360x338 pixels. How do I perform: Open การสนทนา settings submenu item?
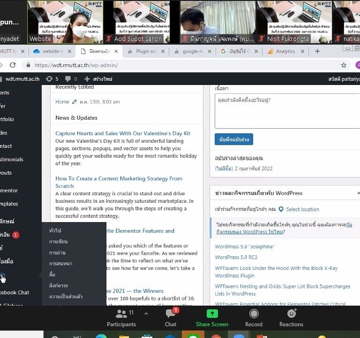(60, 263)
